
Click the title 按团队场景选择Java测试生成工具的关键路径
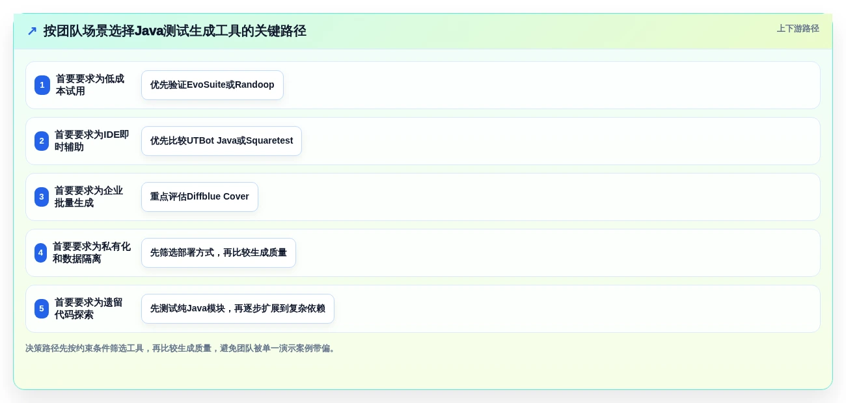point(174,31)
